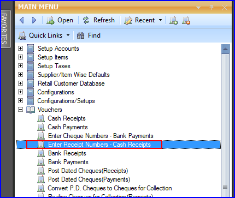The width and height of the screenshot is (235, 198).
Task: Click the scrollbar up arrow
Action: (225, 49)
